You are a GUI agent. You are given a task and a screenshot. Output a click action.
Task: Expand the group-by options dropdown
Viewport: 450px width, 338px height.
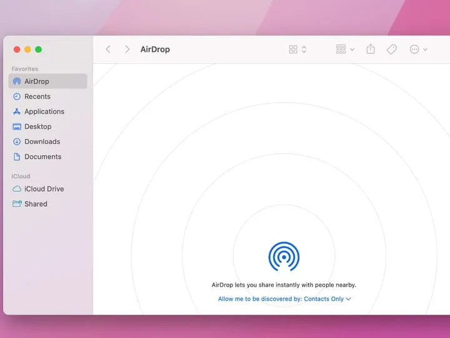(345, 49)
